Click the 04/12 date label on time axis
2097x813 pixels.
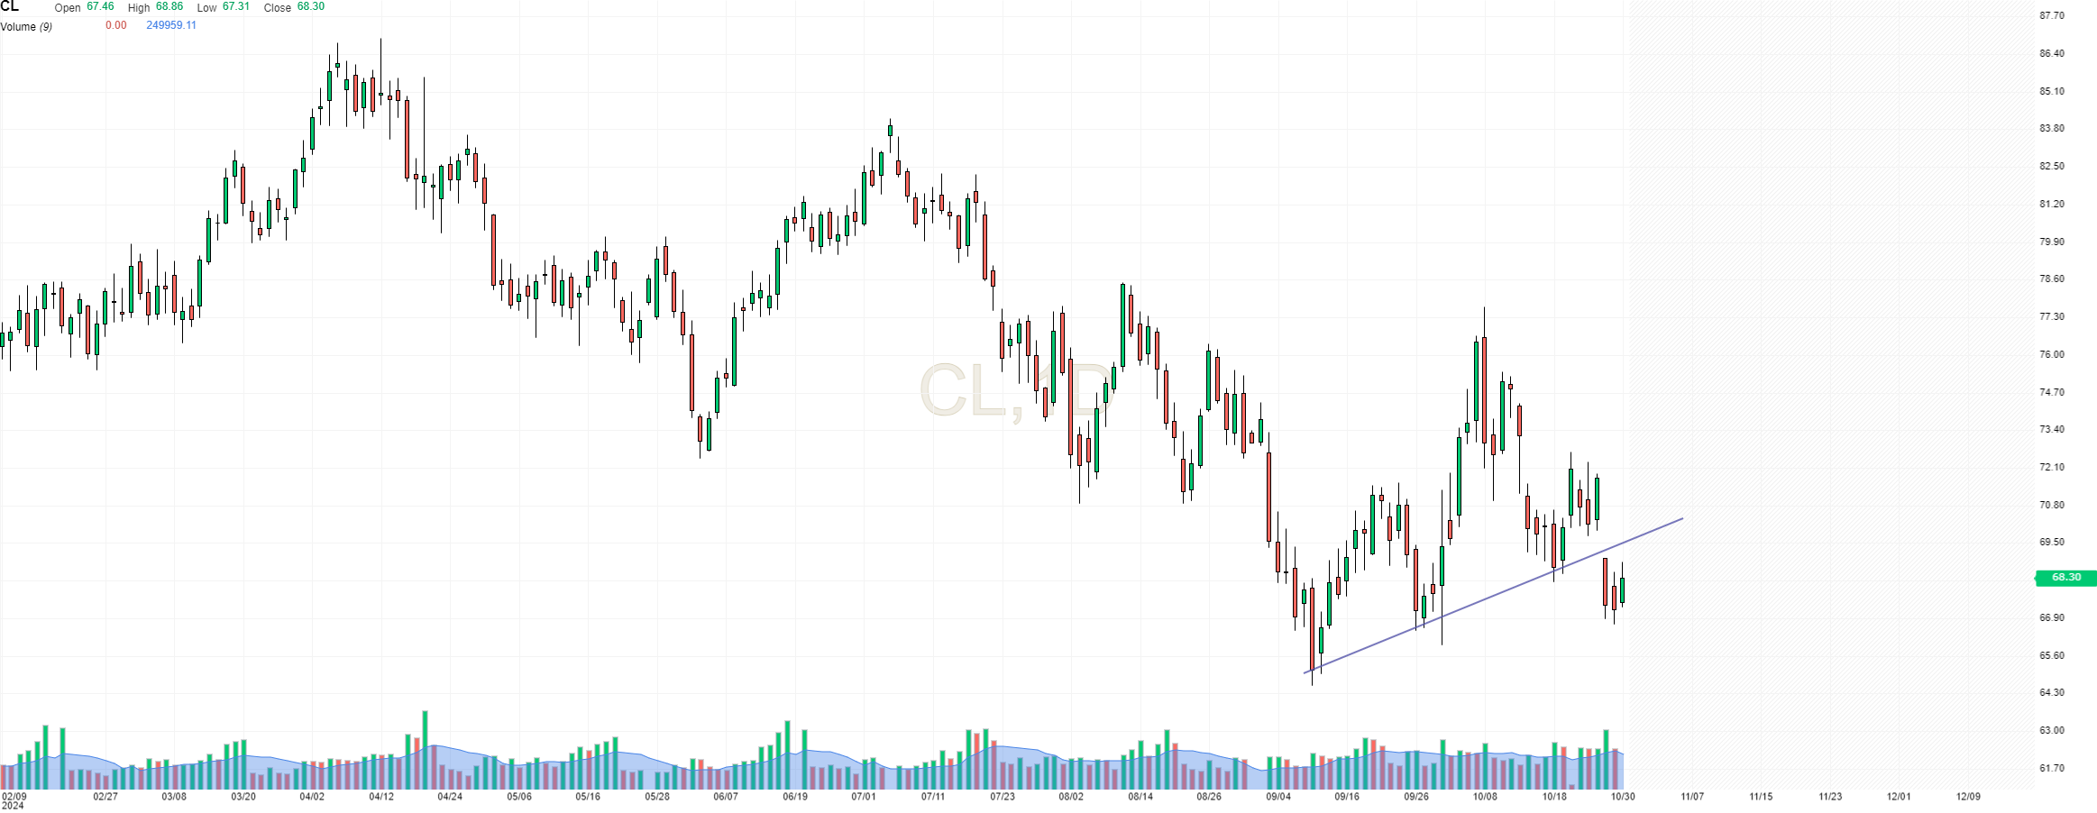[x=381, y=797]
